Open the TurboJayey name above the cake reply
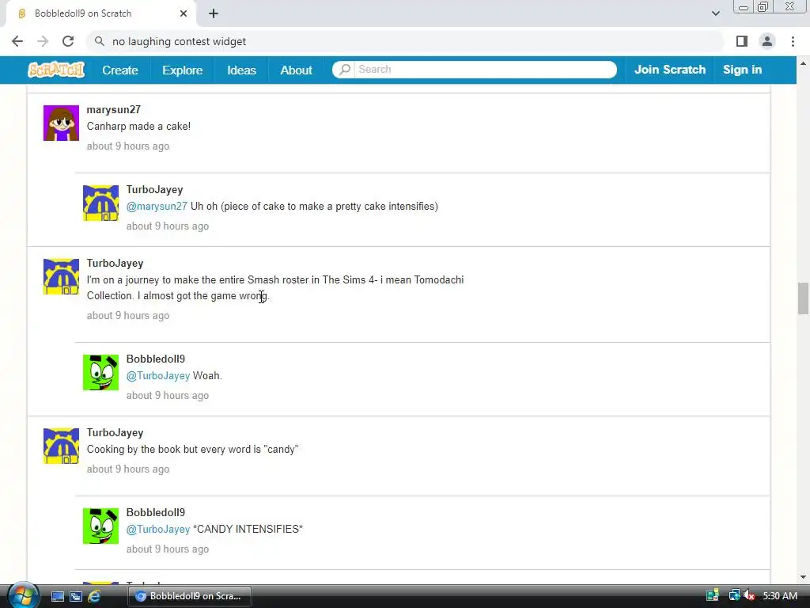Screen dimensions: 810x608 click(154, 190)
